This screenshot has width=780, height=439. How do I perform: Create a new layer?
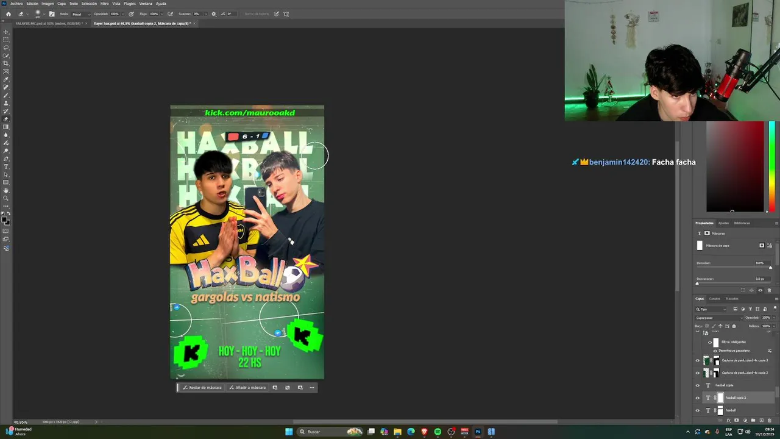(x=760, y=420)
